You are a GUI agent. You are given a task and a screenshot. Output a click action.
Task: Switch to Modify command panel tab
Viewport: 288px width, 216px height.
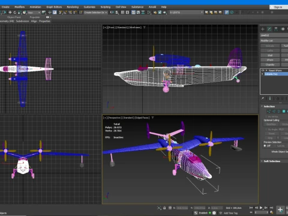click(269, 29)
